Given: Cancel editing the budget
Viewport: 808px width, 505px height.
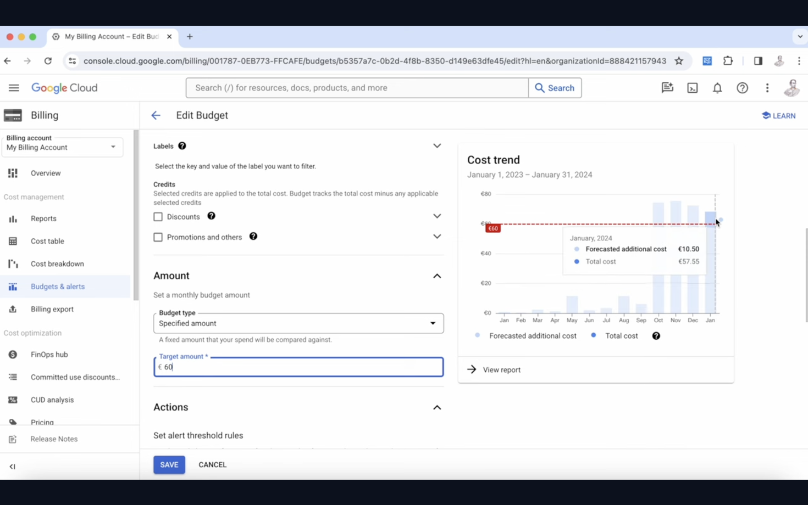Looking at the screenshot, I should [x=212, y=465].
